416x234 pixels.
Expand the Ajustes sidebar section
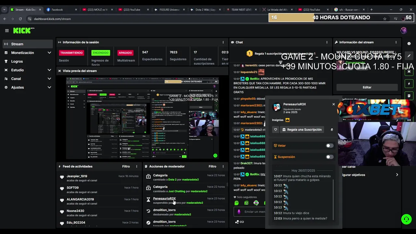[x=49, y=87]
